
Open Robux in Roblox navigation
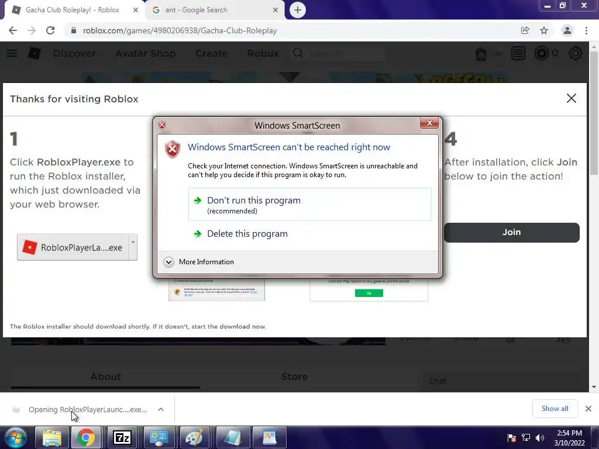pyautogui.click(x=263, y=53)
